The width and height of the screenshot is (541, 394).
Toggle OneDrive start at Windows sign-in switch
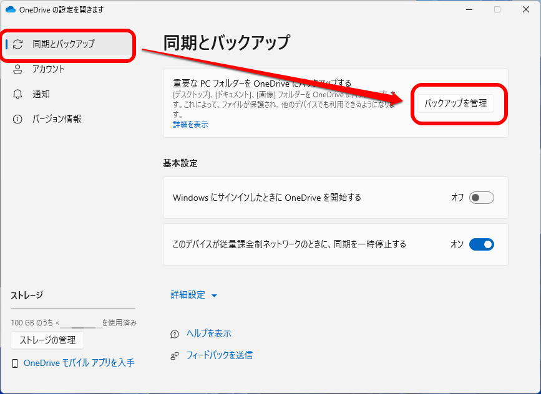[481, 198]
